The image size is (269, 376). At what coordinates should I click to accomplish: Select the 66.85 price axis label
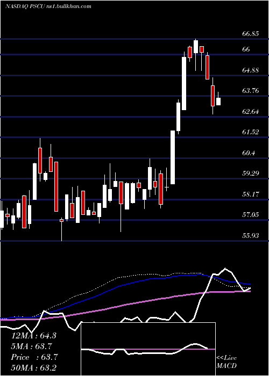tap(251, 33)
